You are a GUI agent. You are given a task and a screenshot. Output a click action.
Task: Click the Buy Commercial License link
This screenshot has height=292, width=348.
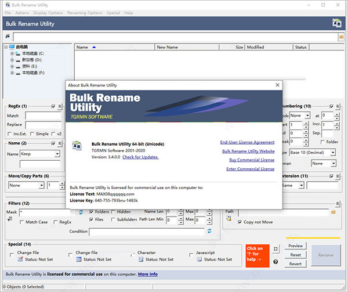(x=252, y=160)
